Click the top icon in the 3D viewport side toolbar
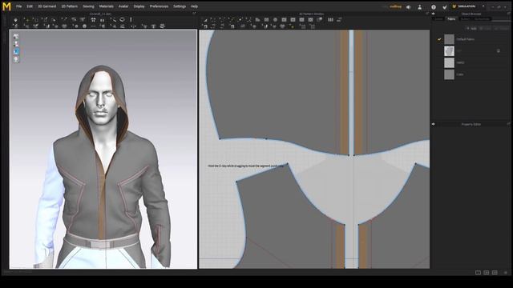Image resolution: width=513 pixels, height=288 pixels. click(16, 36)
